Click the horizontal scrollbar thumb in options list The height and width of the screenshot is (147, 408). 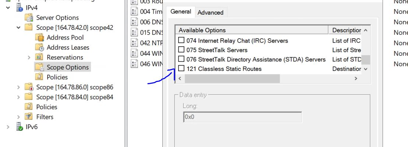click(232, 78)
